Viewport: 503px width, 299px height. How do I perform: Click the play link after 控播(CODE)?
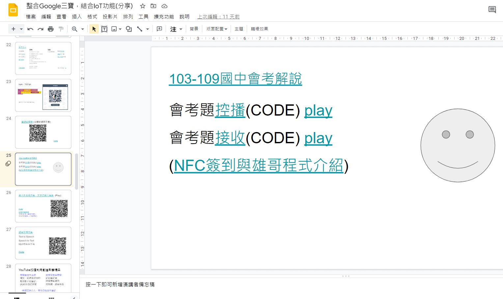coord(318,111)
